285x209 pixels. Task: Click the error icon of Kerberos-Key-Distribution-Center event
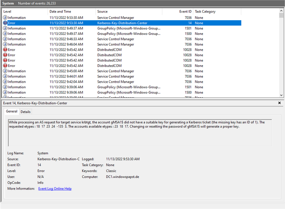click(5, 23)
